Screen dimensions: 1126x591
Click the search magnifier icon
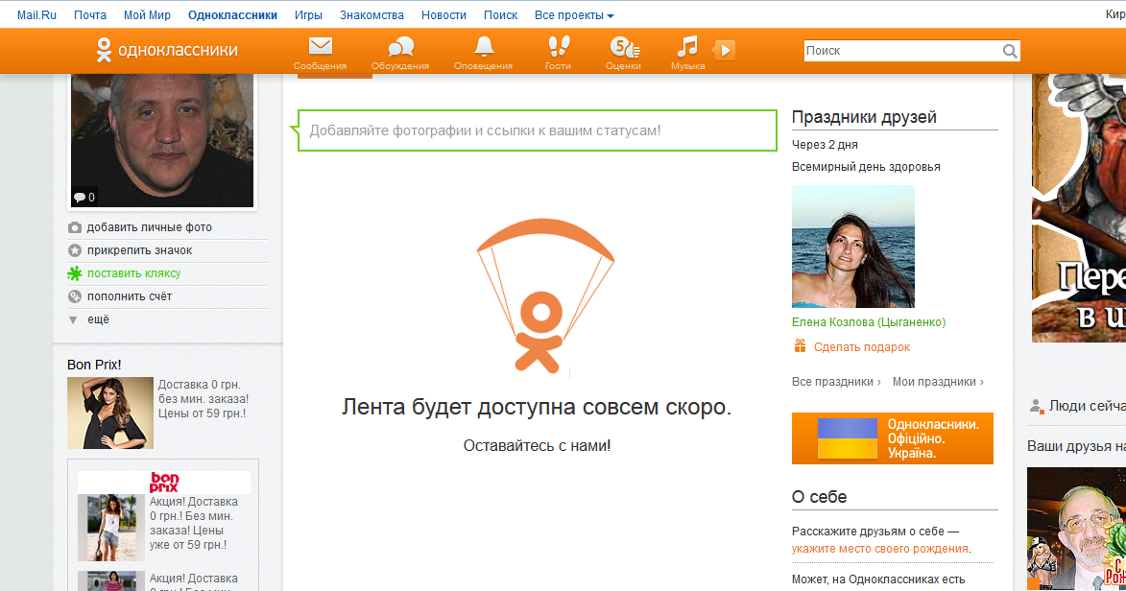point(1010,51)
